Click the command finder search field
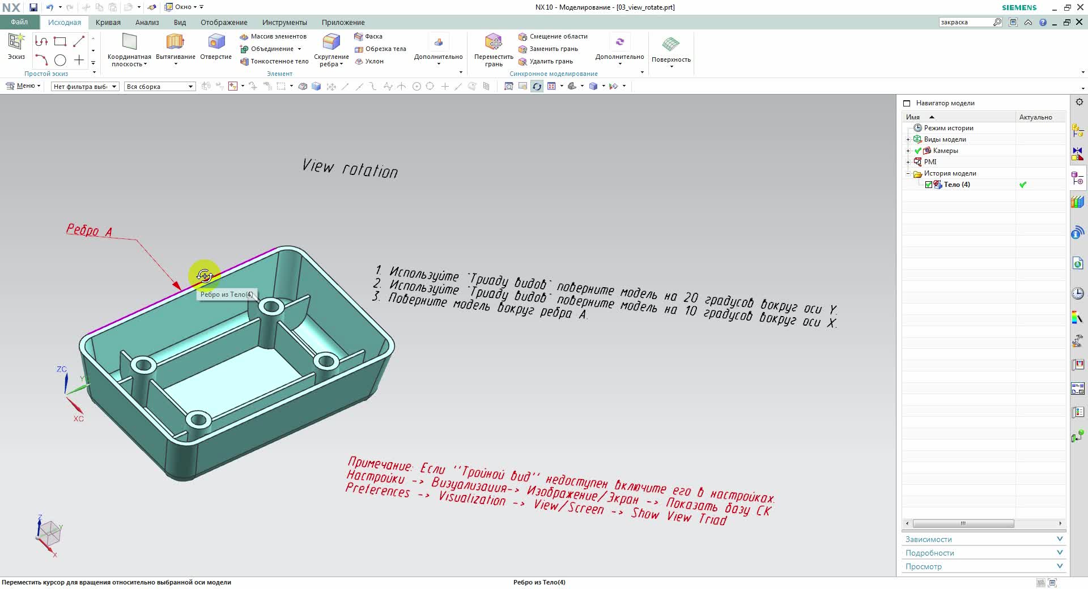The height and width of the screenshot is (589, 1088). coord(966,22)
